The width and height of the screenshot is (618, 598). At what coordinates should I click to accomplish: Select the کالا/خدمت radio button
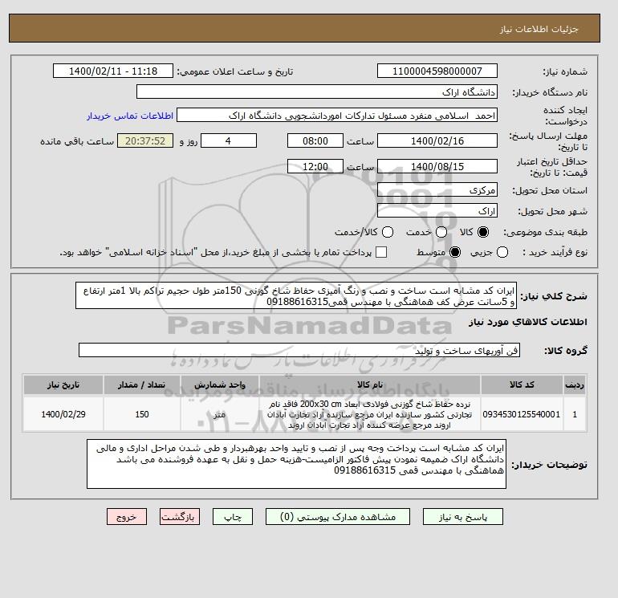[388, 232]
